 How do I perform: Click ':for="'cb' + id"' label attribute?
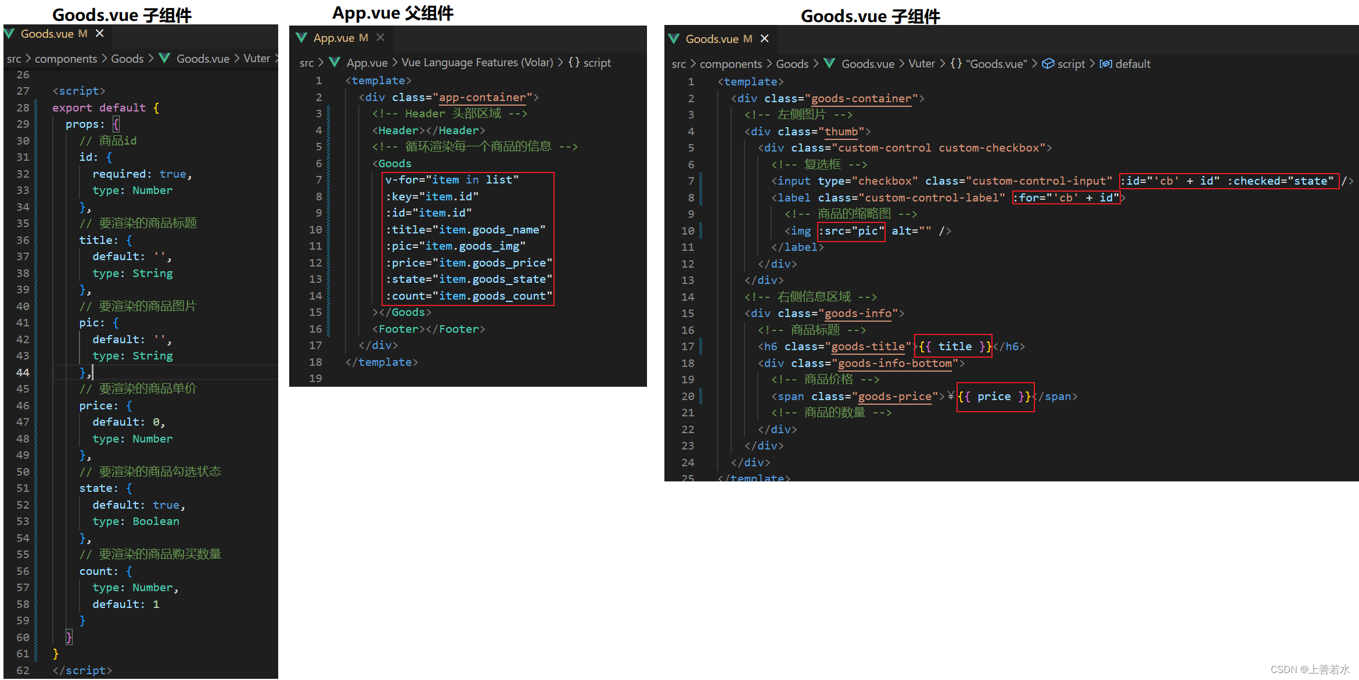[1066, 197]
